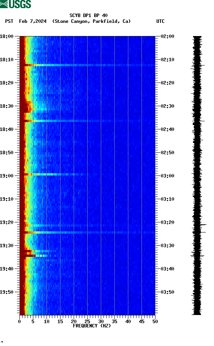Click the 18:50 PST time label
Image resolution: width=214 pixels, height=346 pixels.
tap(7, 153)
